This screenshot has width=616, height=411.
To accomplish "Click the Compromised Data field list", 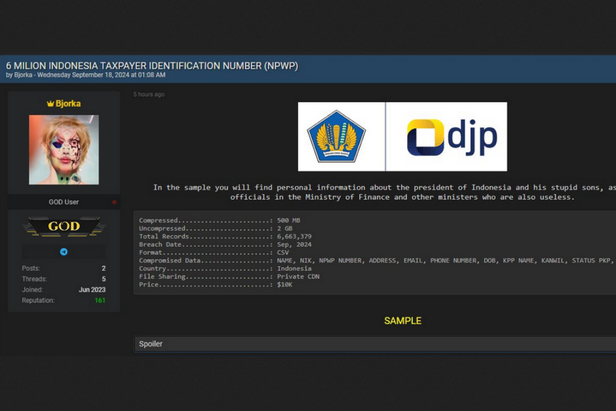I will click(x=446, y=261).
